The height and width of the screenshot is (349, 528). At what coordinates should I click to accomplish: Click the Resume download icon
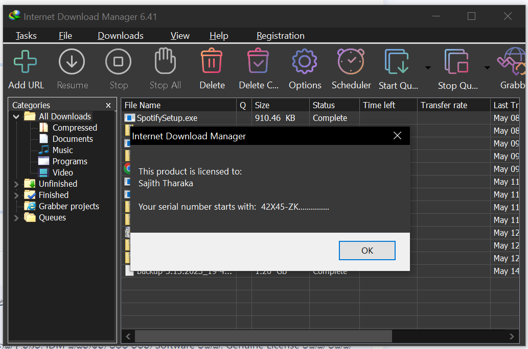point(72,62)
